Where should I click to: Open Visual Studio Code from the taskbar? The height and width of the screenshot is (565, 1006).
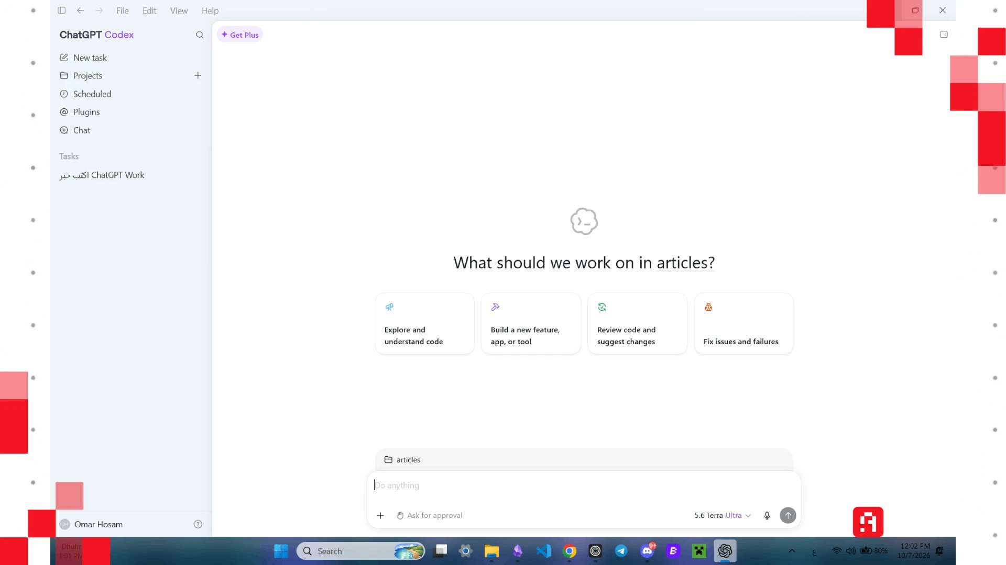click(543, 551)
